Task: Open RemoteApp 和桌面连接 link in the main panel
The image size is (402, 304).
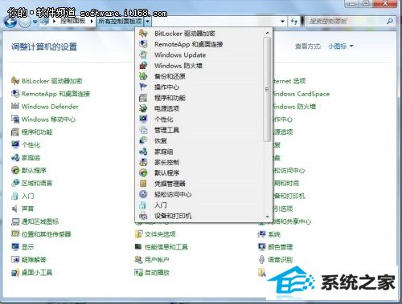Action: click(x=55, y=94)
